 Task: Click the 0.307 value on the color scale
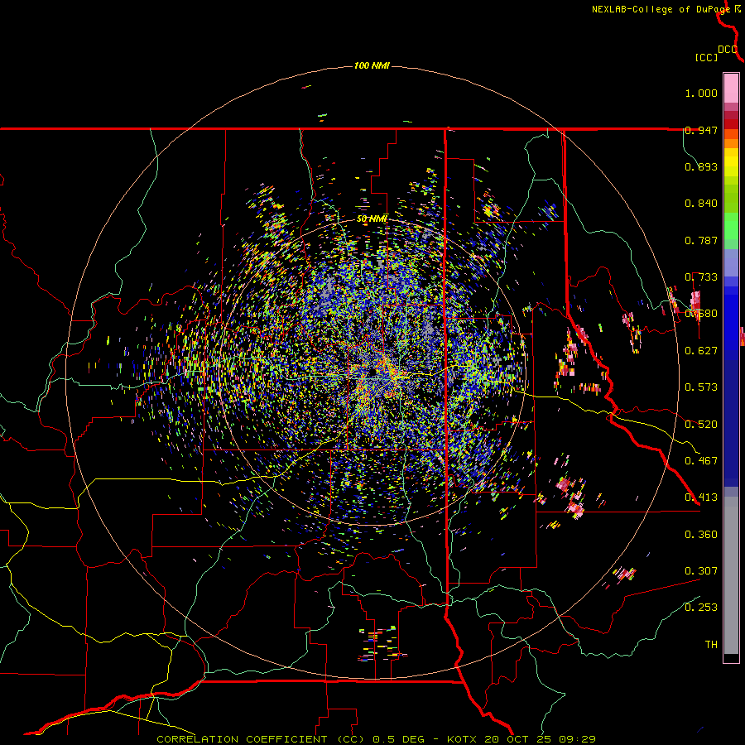701,571
